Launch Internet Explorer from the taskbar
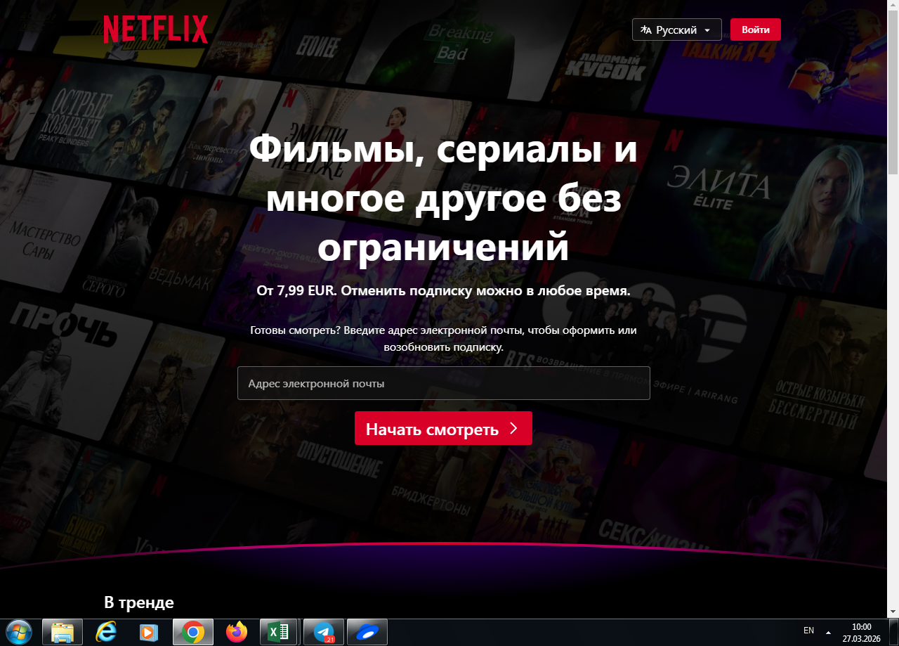The height and width of the screenshot is (646, 899). point(106,632)
